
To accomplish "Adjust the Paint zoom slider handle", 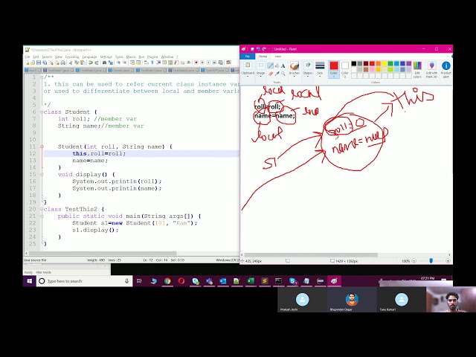I will 431,261.
